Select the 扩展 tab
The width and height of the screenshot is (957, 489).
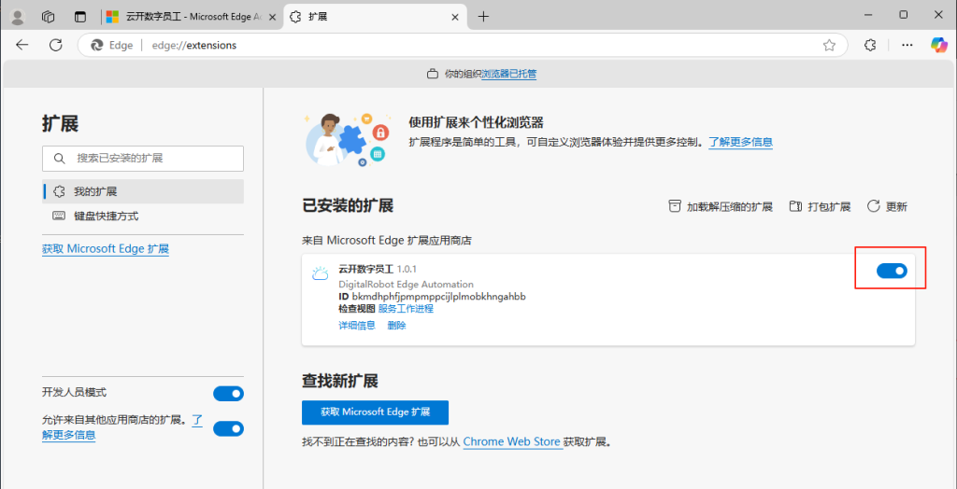376,17
